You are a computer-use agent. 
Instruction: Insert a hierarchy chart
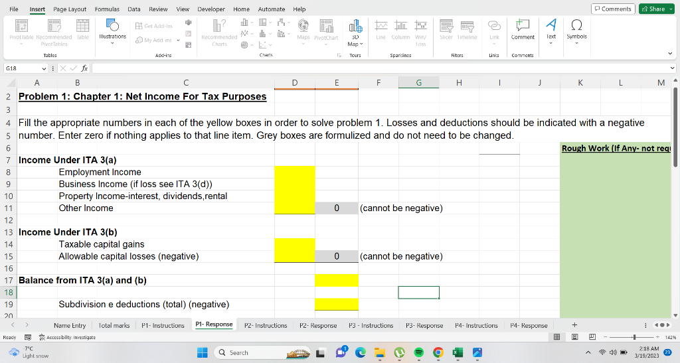pyautogui.click(x=264, y=22)
